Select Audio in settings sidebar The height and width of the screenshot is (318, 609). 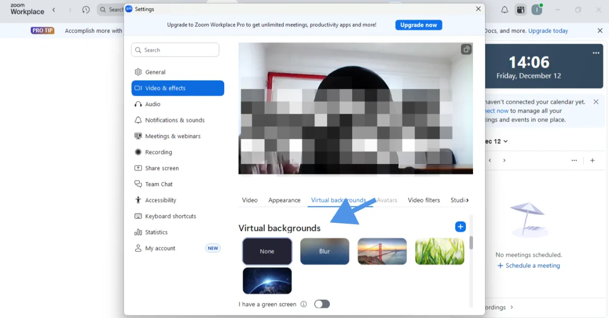pos(153,104)
